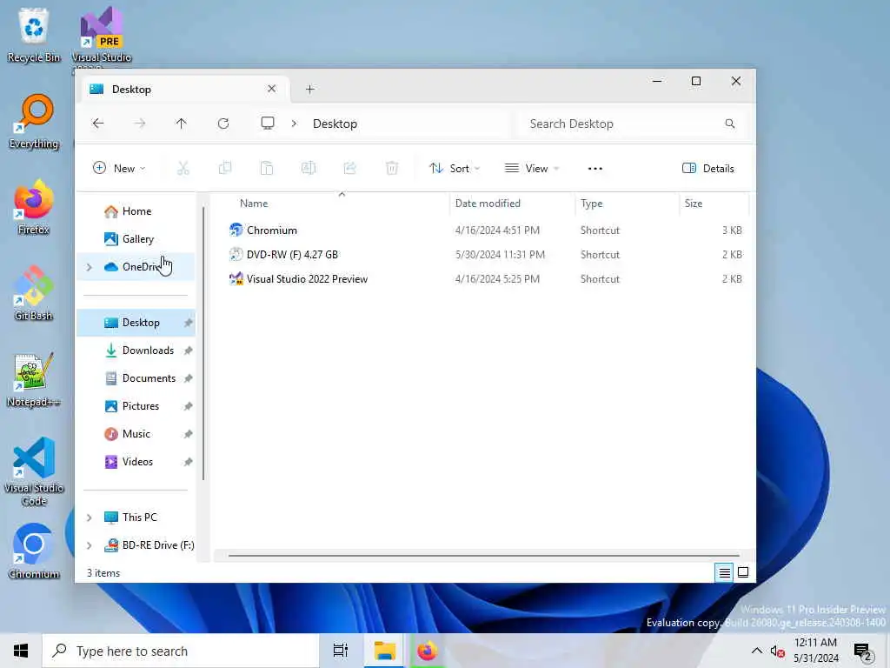Open the View dropdown menu
Screen dimensions: 890x668
point(532,168)
